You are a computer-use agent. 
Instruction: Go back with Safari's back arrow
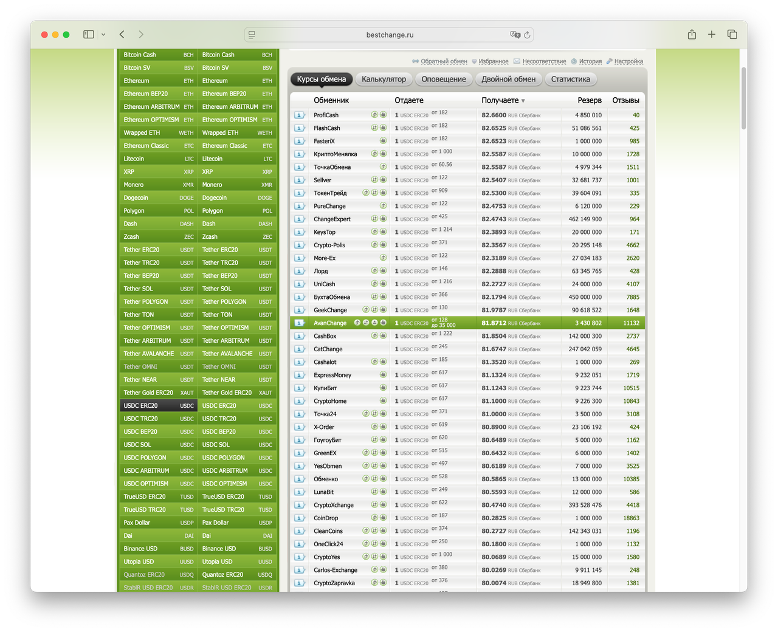122,35
